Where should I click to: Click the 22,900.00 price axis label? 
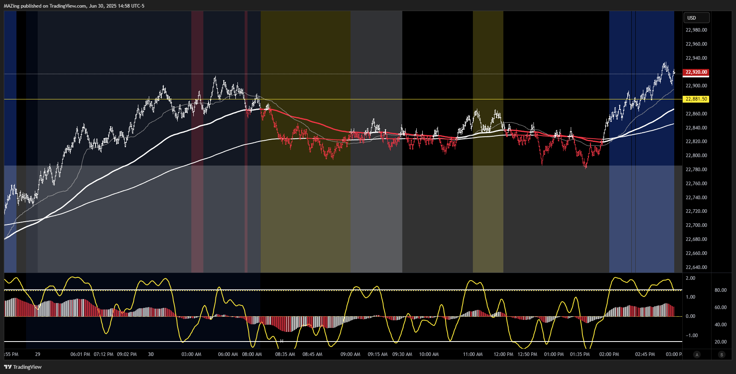pos(696,86)
